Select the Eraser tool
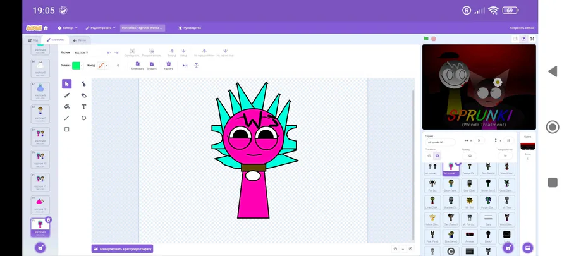This screenshot has width=569, height=256. [x=83, y=95]
